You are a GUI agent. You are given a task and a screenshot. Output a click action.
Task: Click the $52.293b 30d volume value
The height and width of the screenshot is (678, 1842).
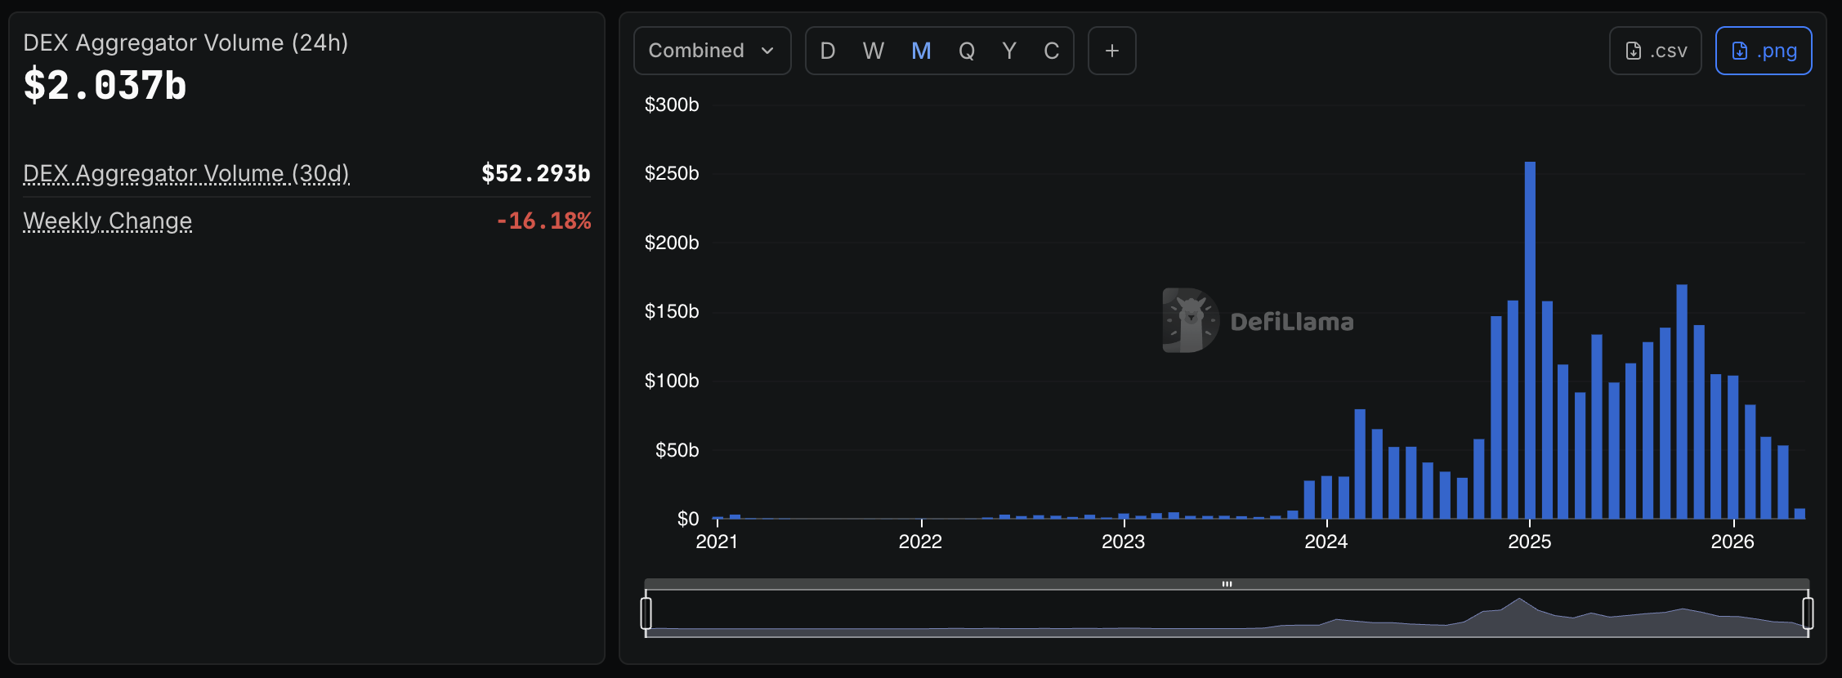(536, 173)
